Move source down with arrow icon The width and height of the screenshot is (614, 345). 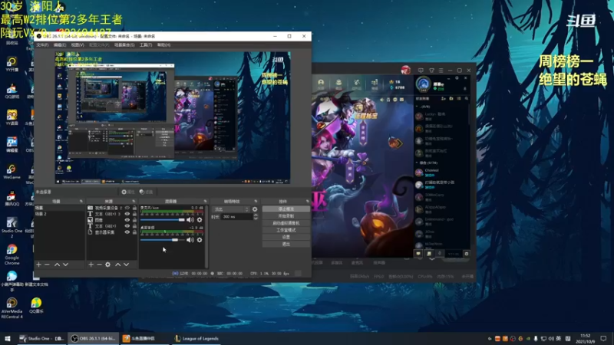[x=126, y=264]
